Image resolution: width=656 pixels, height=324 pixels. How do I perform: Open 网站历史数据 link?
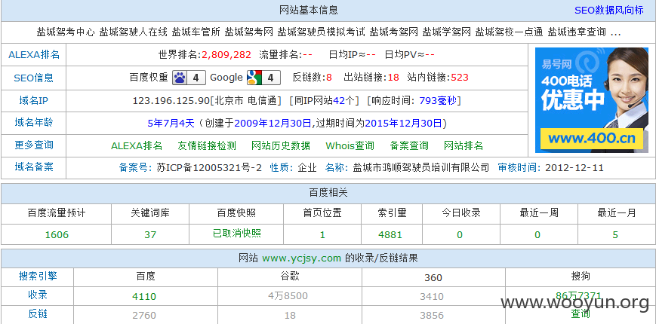(x=281, y=145)
